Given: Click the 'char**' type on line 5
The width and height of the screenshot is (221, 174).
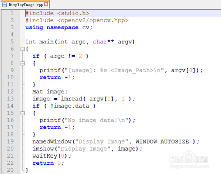Looking at the screenshot, I should [103, 42].
